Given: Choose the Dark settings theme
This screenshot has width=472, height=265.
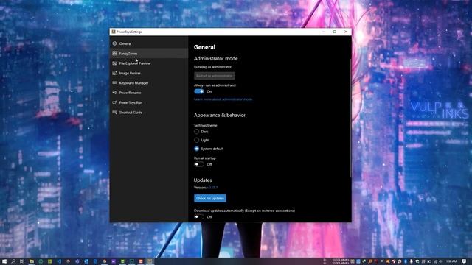Looking at the screenshot, I should [197, 132].
